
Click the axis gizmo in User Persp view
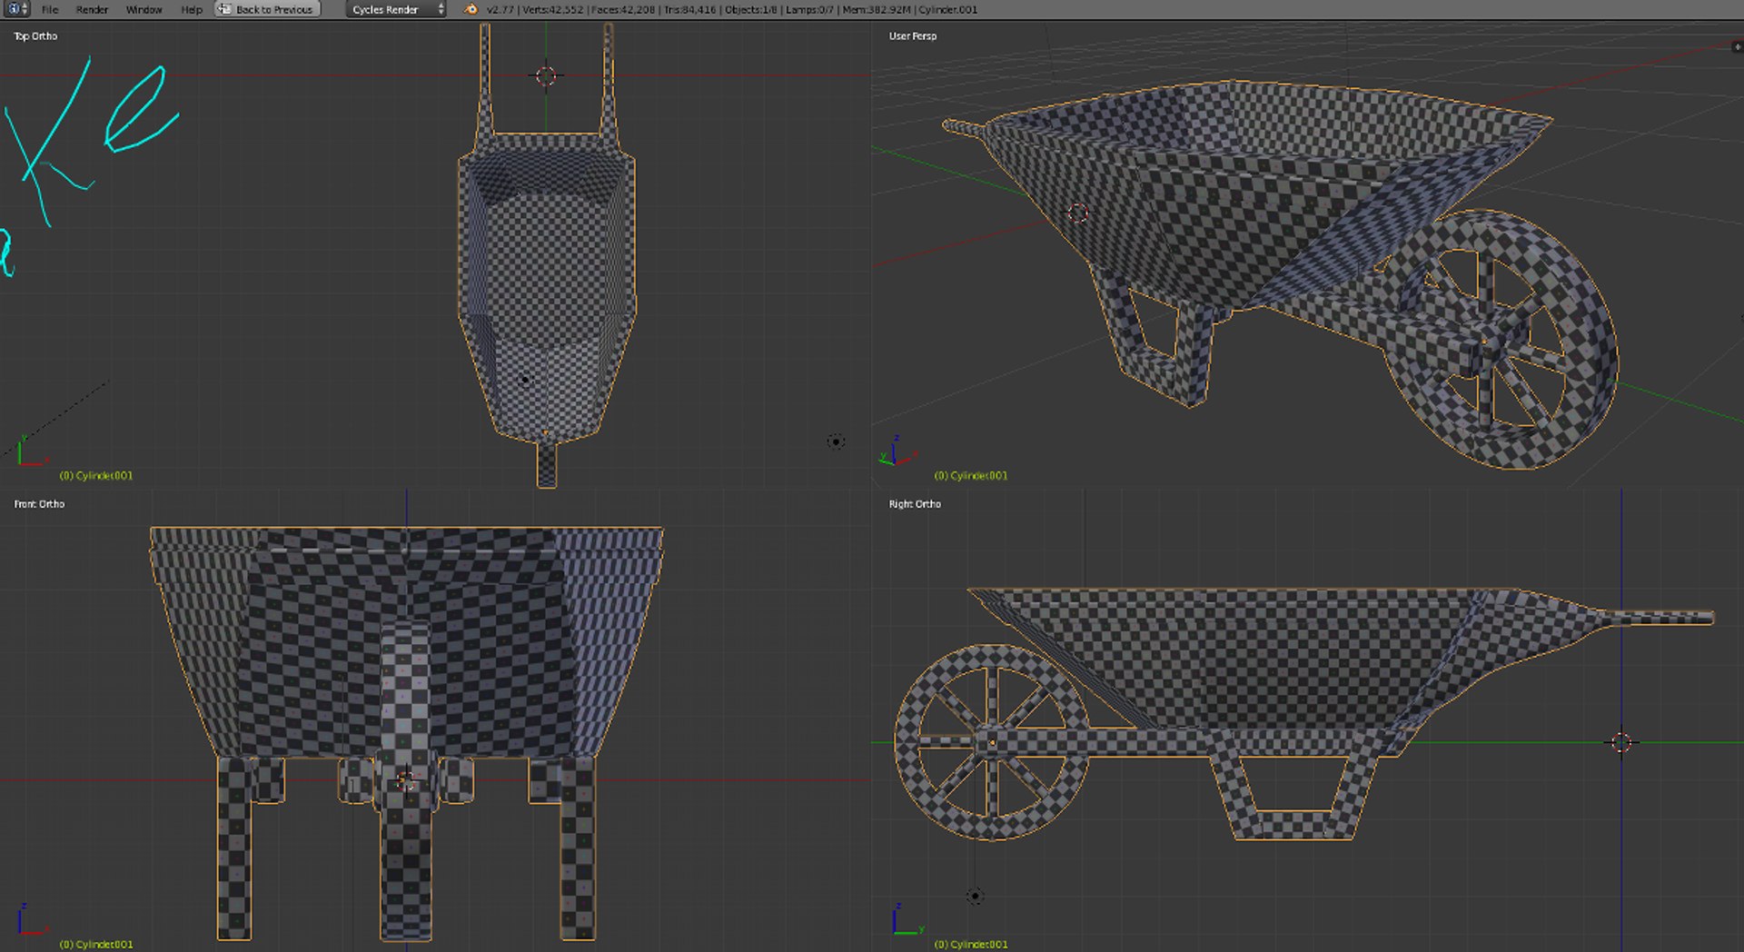(x=896, y=453)
